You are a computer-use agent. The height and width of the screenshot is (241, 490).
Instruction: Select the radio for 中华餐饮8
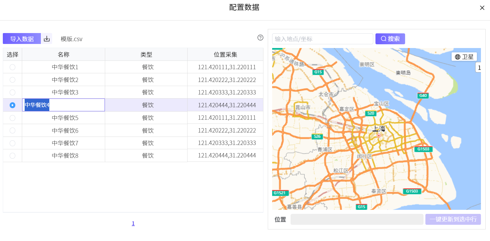pos(12,156)
